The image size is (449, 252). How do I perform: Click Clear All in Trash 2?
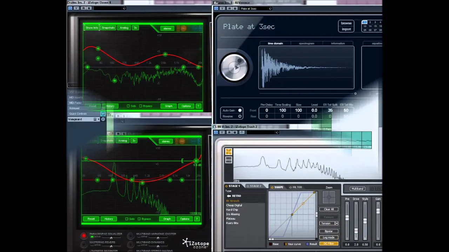pyautogui.click(x=329, y=209)
